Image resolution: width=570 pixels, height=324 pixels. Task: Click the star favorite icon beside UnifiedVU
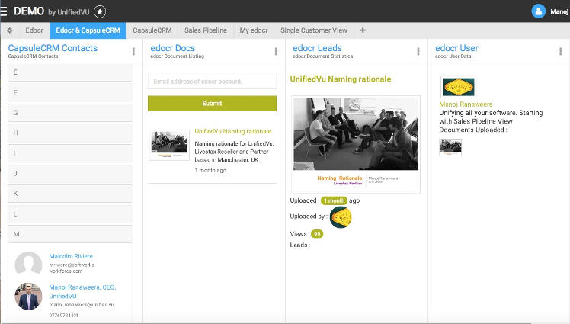pyautogui.click(x=100, y=11)
